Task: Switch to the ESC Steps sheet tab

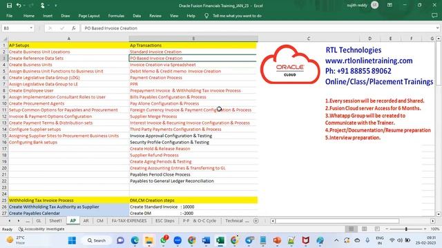Action: (x=165, y=220)
